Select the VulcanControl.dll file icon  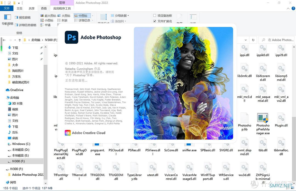click(x=171, y=167)
